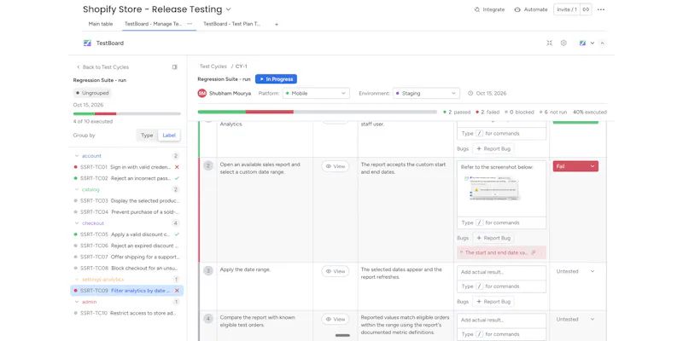Click sidebar execution progress bar

point(126,113)
